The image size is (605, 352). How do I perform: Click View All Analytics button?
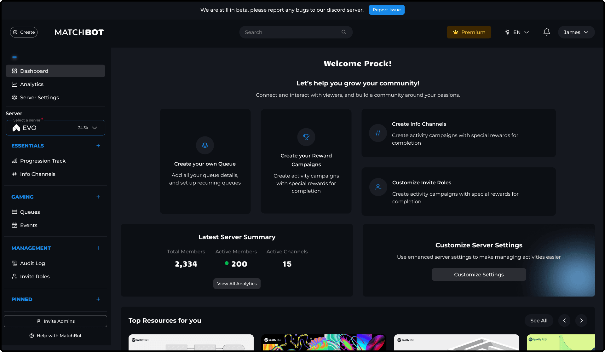click(237, 284)
